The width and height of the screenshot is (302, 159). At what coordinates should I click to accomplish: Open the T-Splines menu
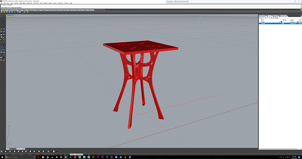tap(66, 3)
